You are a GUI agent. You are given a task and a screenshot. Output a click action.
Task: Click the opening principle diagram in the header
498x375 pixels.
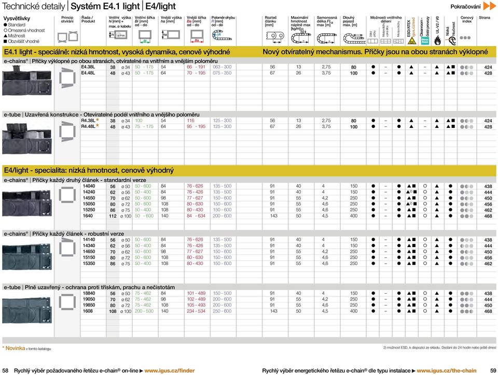pos(67,36)
